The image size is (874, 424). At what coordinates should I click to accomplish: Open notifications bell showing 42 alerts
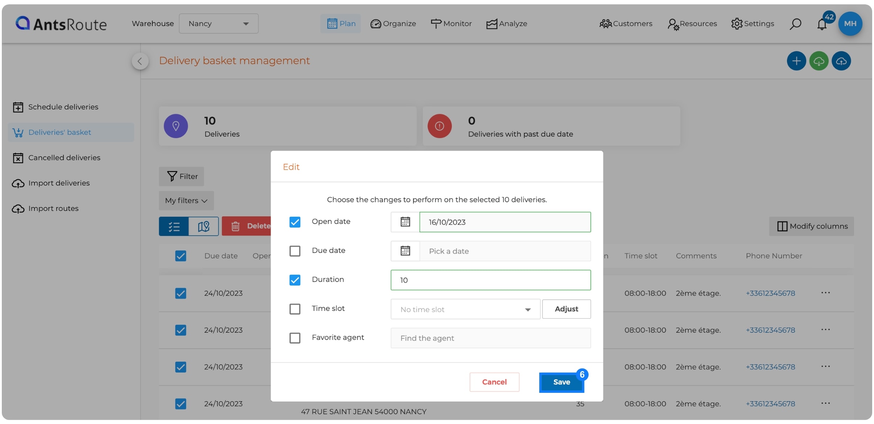822,24
